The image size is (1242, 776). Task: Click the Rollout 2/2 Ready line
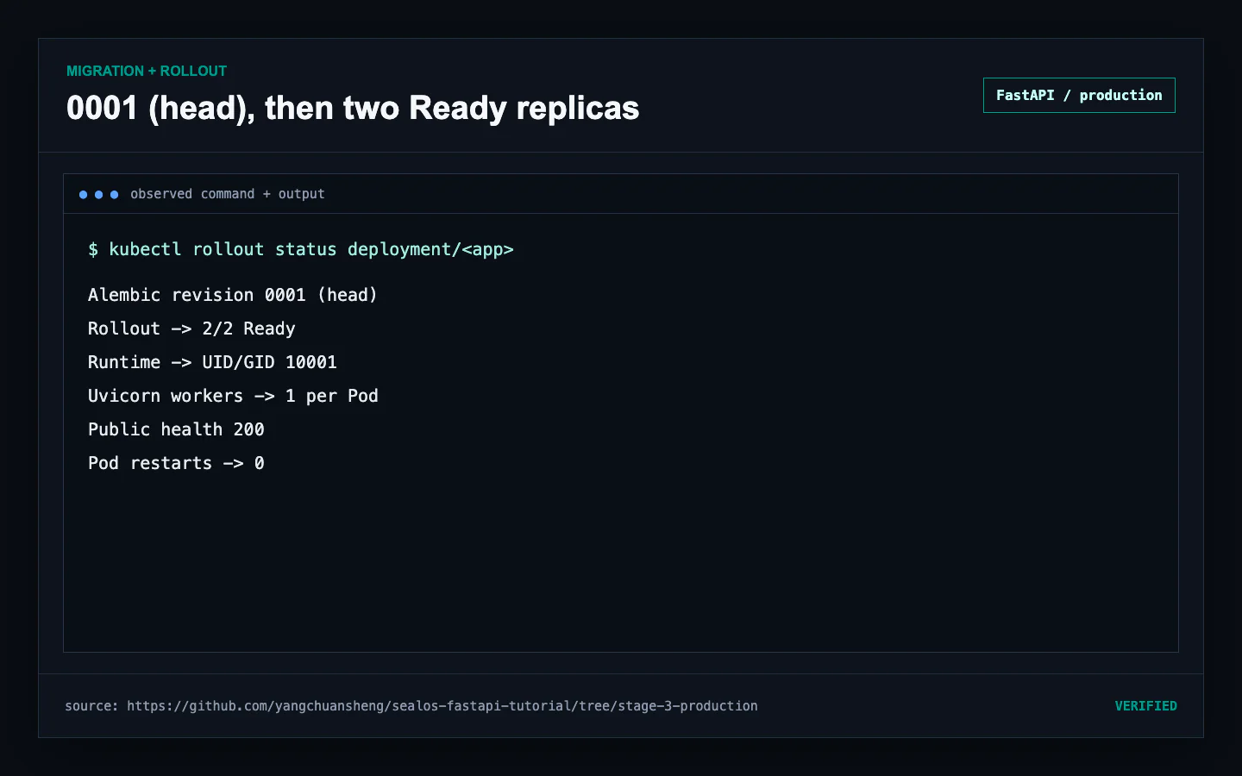[191, 329]
